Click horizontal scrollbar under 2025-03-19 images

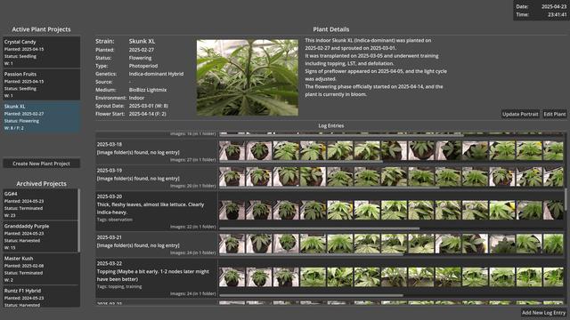click(330, 188)
